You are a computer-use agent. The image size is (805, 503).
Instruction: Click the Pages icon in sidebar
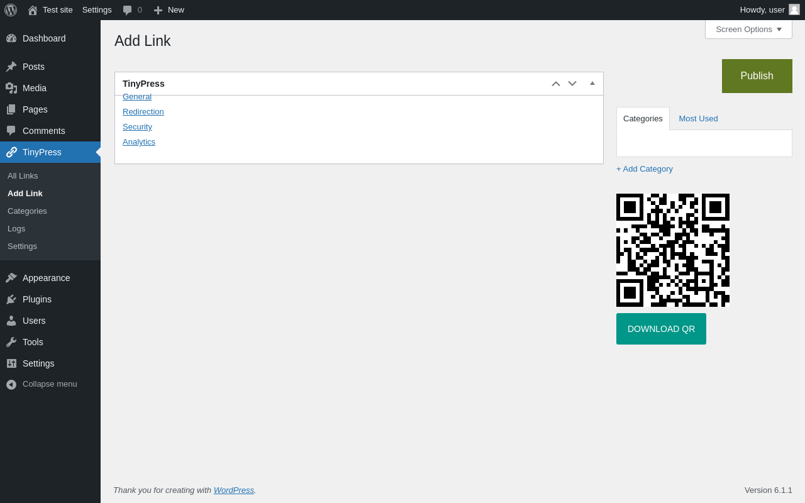coord(11,109)
